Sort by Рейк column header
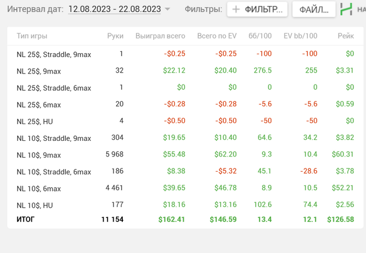The width and height of the screenshot is (366, 253). tap(346, 36)
